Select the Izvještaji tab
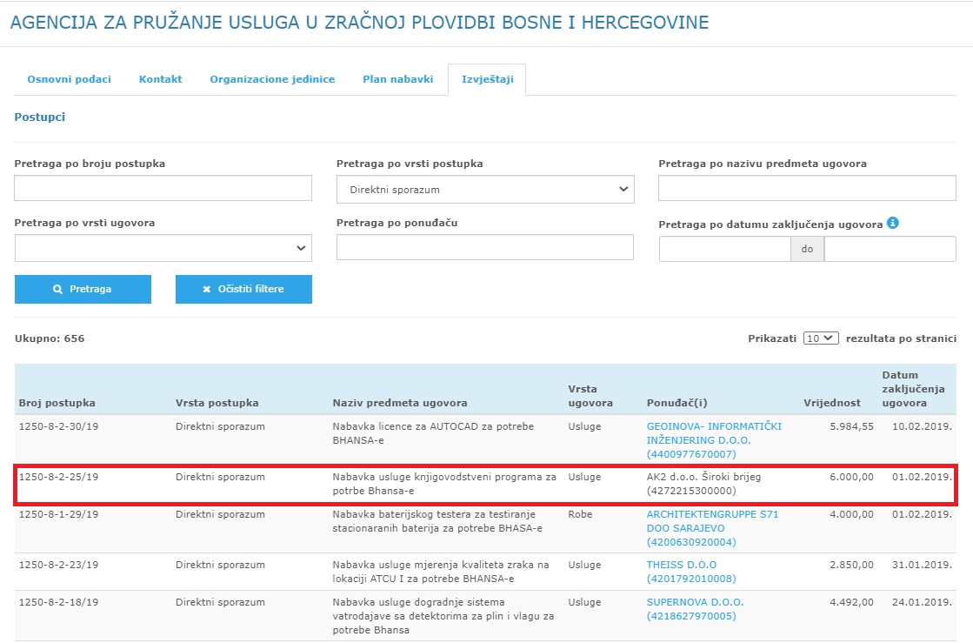Screen dimensions: 973x643 tap(487, 79)
